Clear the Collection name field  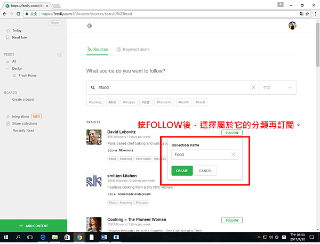click(x=233, y=154)
